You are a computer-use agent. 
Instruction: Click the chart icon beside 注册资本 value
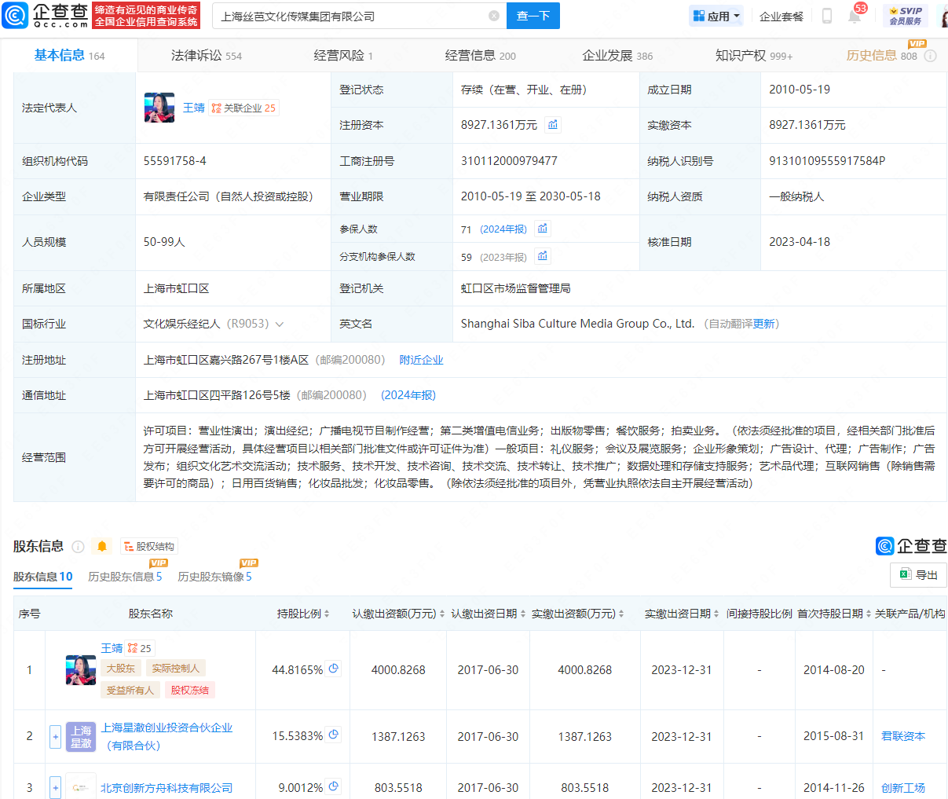click(x=553, y=125)
